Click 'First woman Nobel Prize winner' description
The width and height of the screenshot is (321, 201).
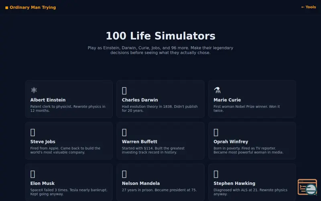pos(247,109)
